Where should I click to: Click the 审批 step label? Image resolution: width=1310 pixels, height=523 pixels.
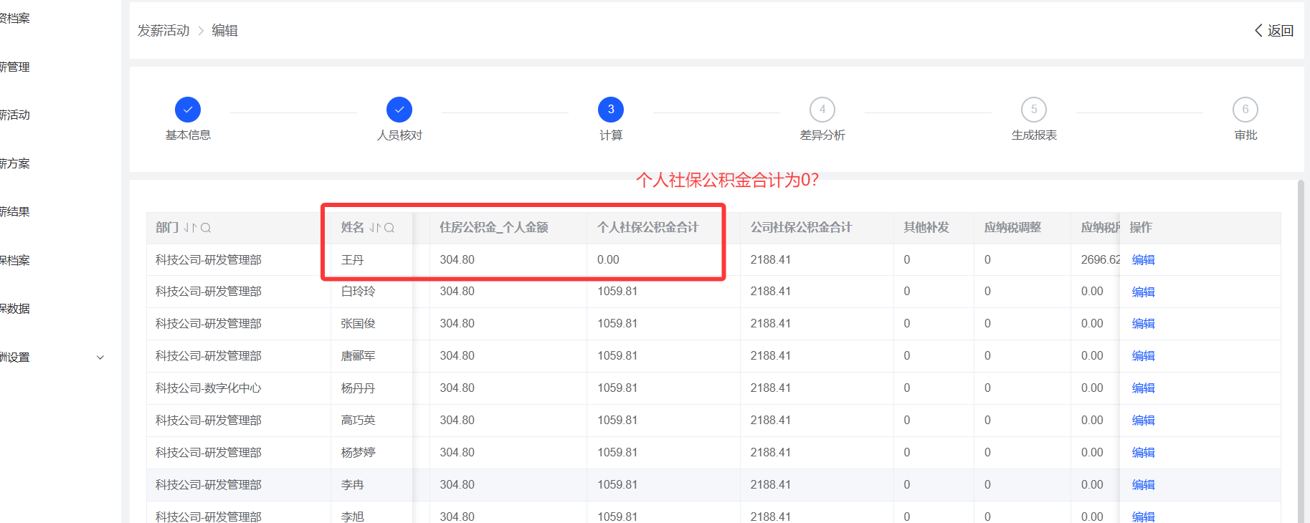pos(1245,135)
